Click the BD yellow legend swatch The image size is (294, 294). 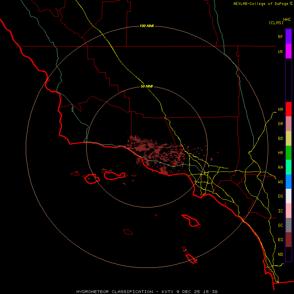(x=288, y=139)
